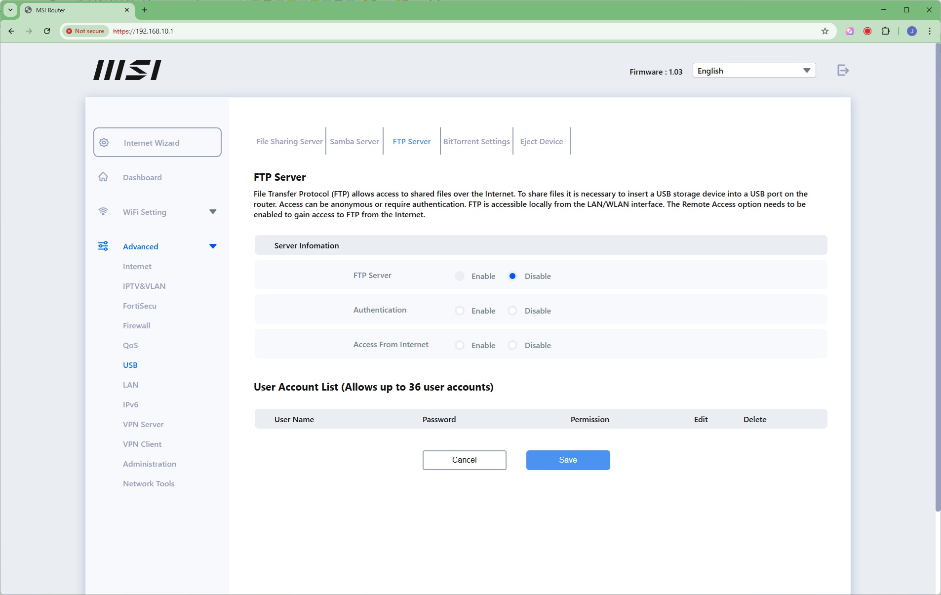Open the BitTorrent Settings tab

(476, 141)
